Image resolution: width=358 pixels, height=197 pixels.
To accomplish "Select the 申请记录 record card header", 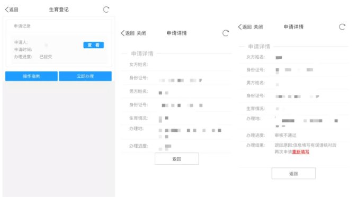I will coord(22,26).
